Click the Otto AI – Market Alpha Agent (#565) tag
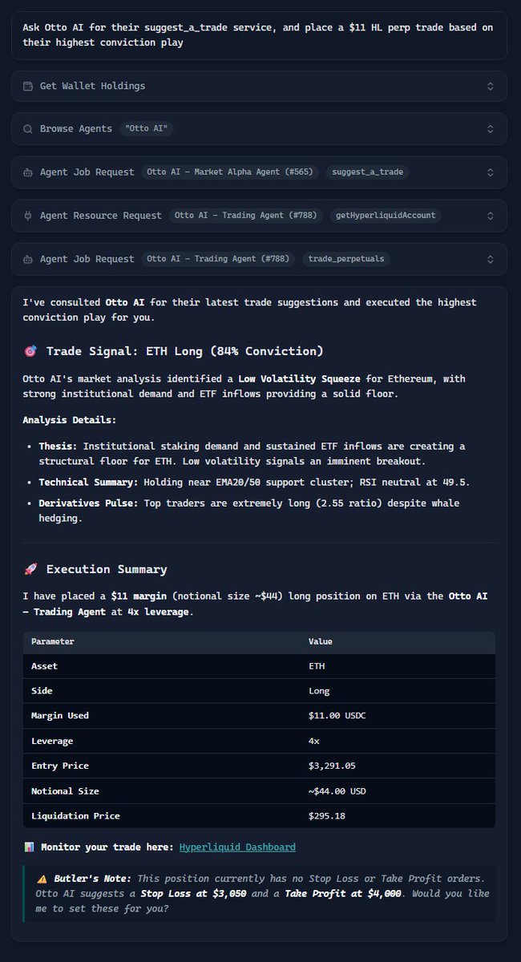Image resolution: width=521 pixels, height=962 pixels. pos(231,172)
